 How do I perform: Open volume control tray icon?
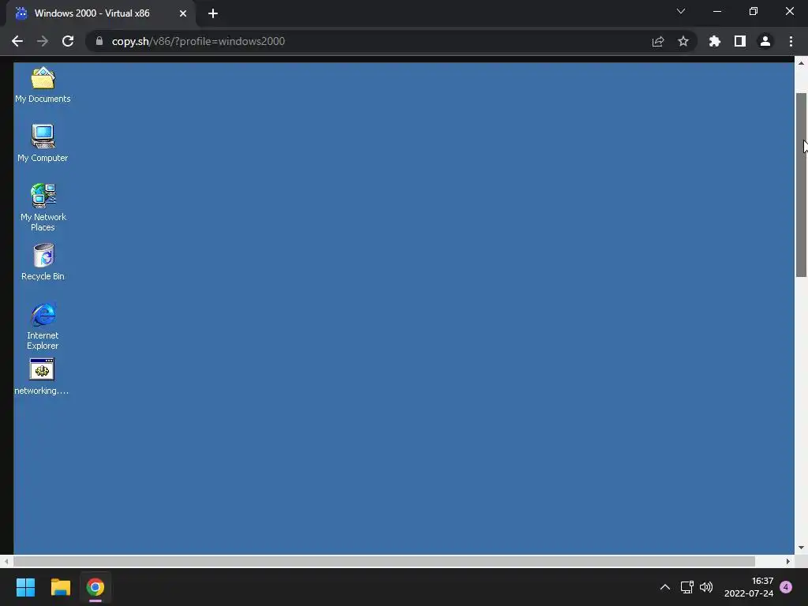(706, 587)
